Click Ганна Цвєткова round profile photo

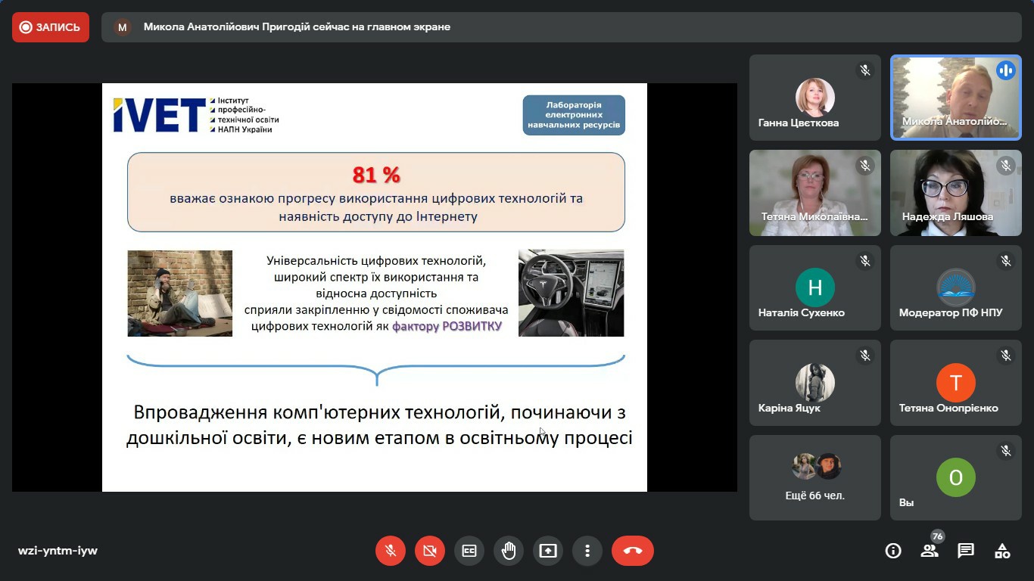click(815, 98)
